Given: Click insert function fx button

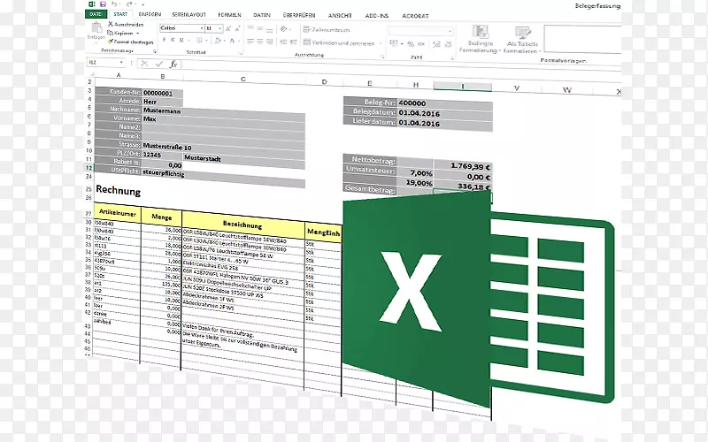Looking at the screenshot, I should tap(173, 65).
